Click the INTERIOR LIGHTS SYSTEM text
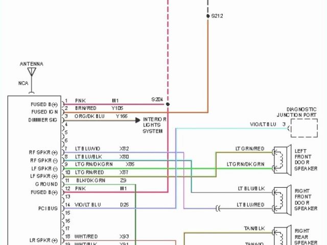 pos(153,125)
